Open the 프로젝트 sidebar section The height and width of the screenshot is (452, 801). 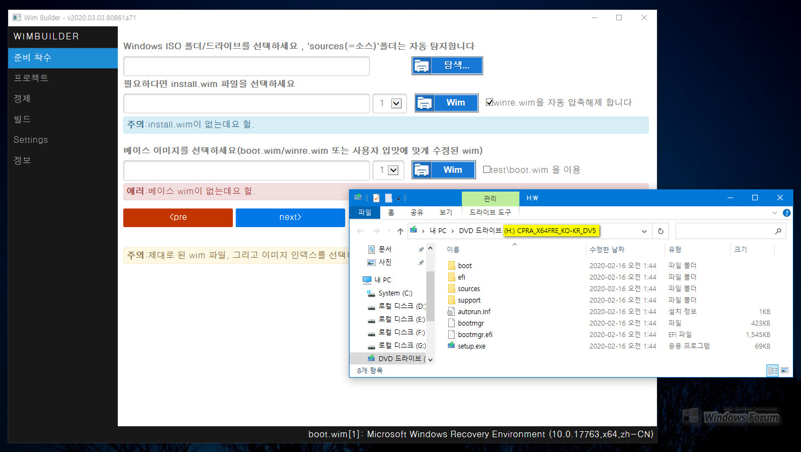click(63, 78)
